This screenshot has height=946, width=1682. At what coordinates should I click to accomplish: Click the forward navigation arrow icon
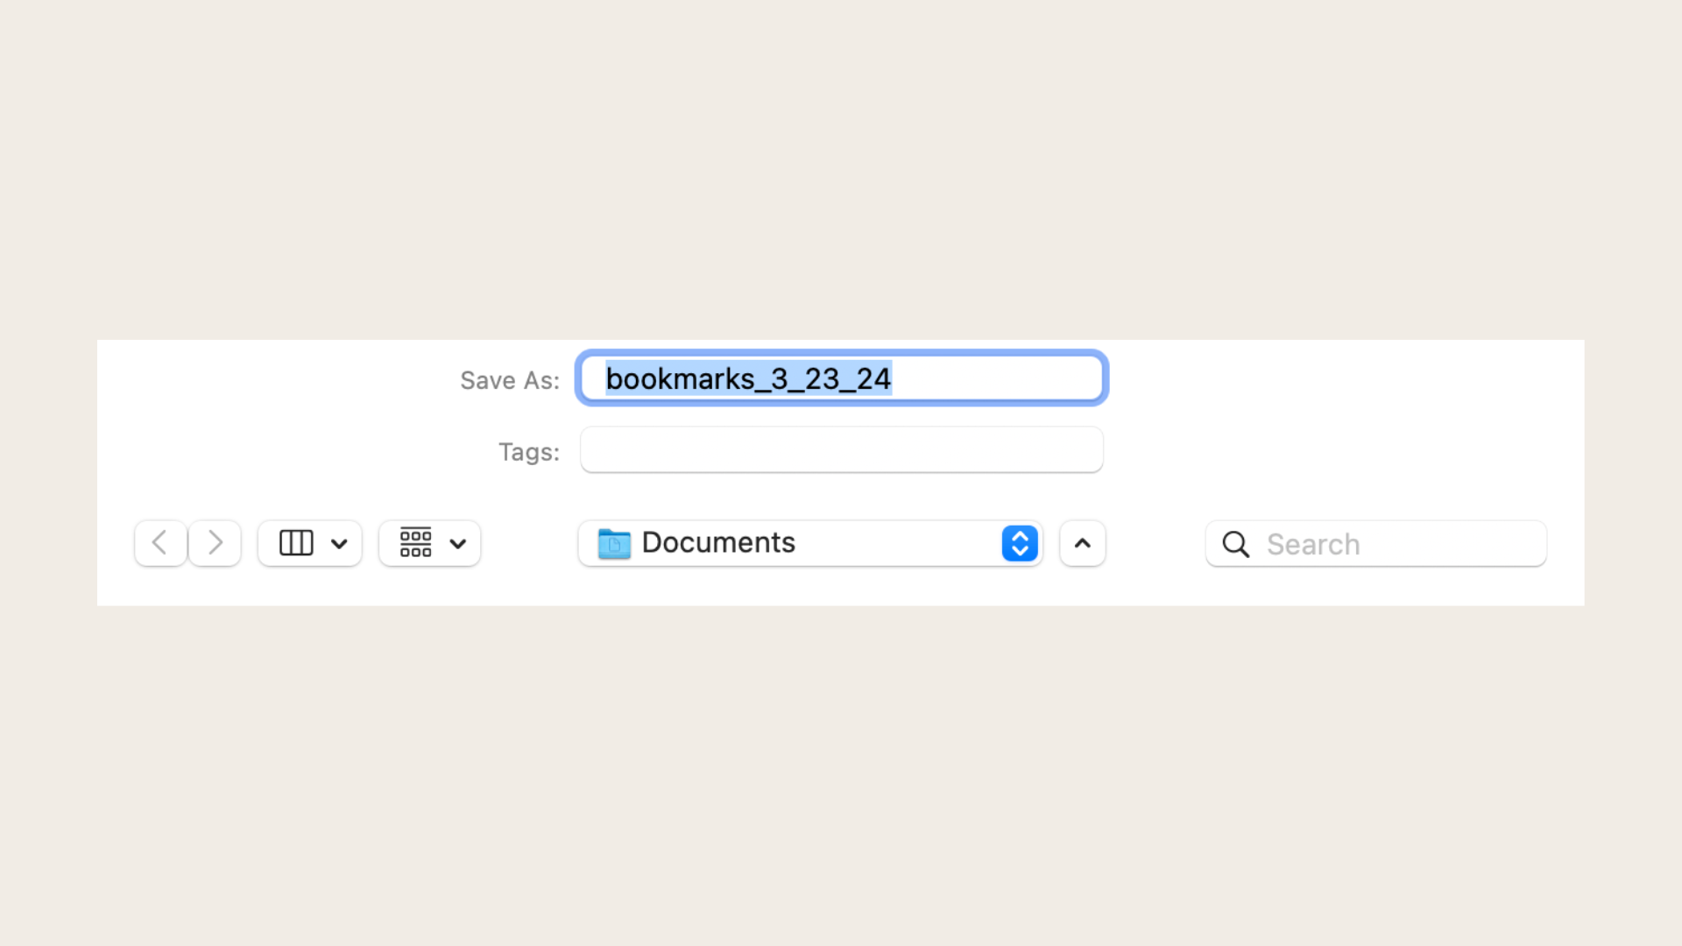[x=215, y=543]
